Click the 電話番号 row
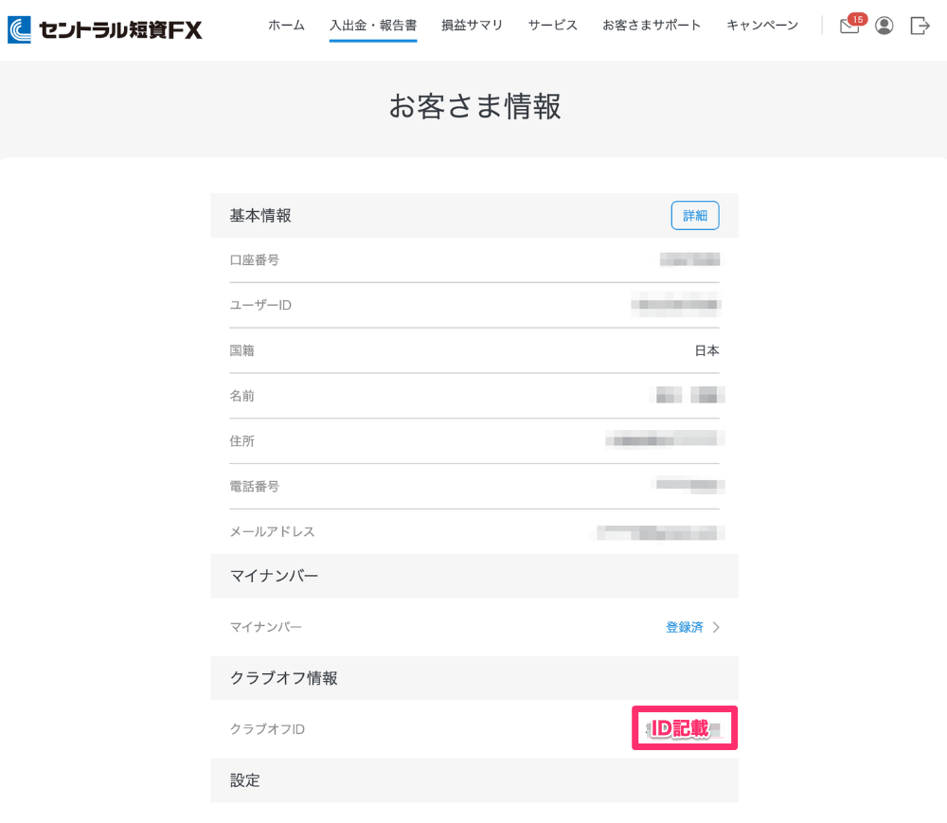The width and height of the screenshot is (947, 823). tap(473, 486)
